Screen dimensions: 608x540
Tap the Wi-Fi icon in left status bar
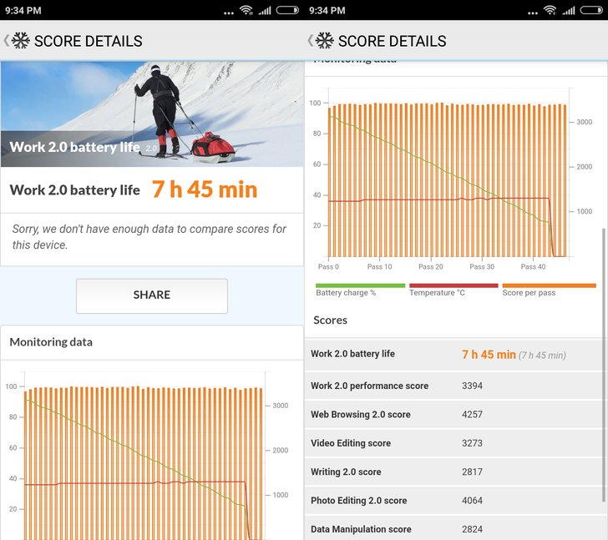coord(246,10)
